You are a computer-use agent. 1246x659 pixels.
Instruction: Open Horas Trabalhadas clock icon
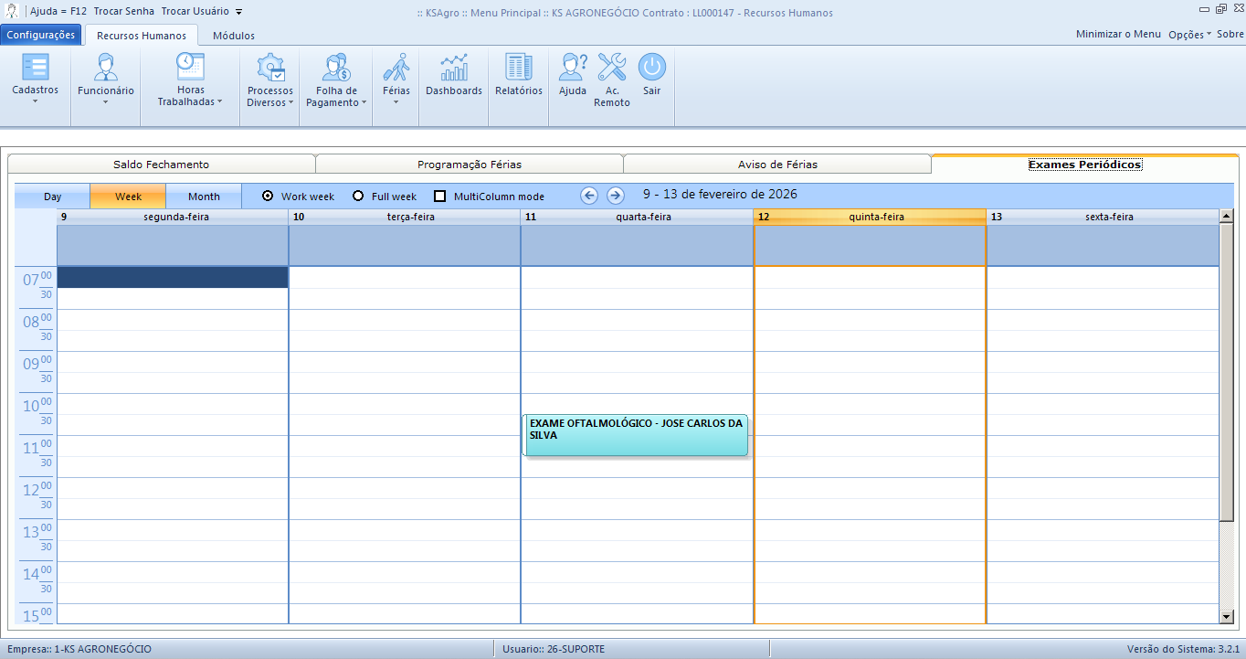pos(190,68)
